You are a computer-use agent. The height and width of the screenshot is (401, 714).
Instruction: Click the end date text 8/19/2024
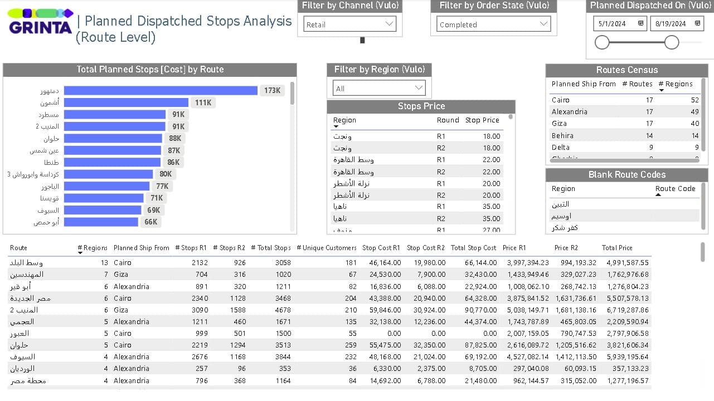pyautogui.click(x=671, y=24)
